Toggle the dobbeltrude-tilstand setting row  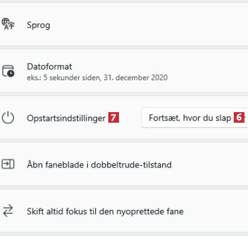(x=124, y=164)
